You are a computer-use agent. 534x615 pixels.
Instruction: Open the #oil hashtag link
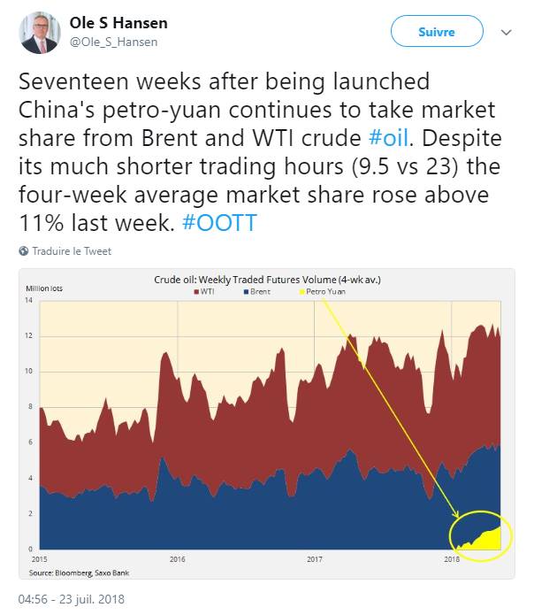point(388,138)
